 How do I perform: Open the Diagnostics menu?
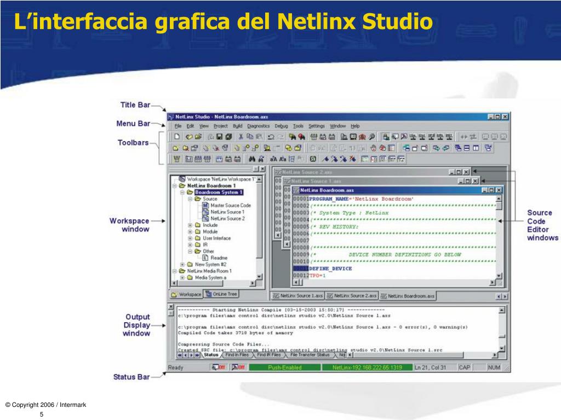pyautogui.click(x=259, y=126)
